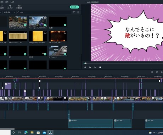Open Task View on the taskbar
Viewport: 163px width, 135px height.
pyautogui.click(x=19, y=133)
